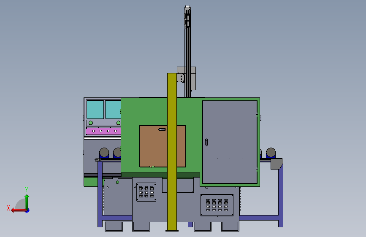The height and width of the screenshot is (237, 366).
Task: Select the gray chute at the right conveyor end
Action: click(277, 164)
